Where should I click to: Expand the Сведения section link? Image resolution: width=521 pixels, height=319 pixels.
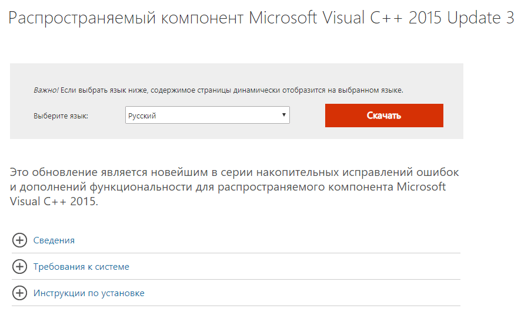click(54, 240)
